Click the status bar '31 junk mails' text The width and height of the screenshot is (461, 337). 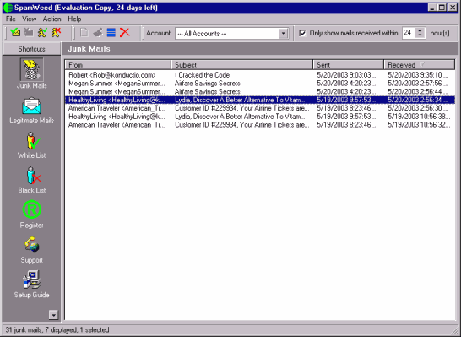[x=24, y=330]
